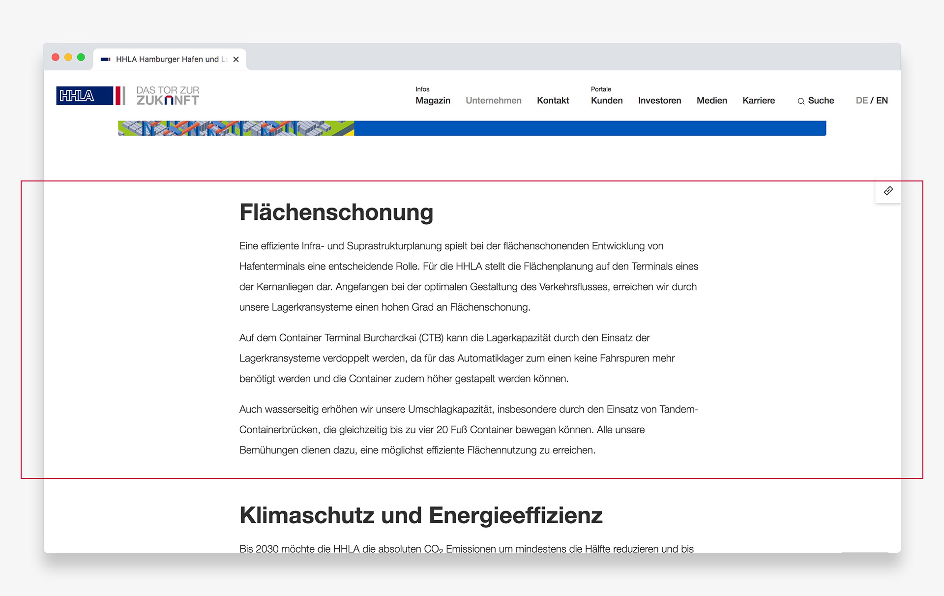Viewport: 944px width, 596px height.
Task: Select the HHLA Hamburger Hafen browser tab
Action: point(169,59)
